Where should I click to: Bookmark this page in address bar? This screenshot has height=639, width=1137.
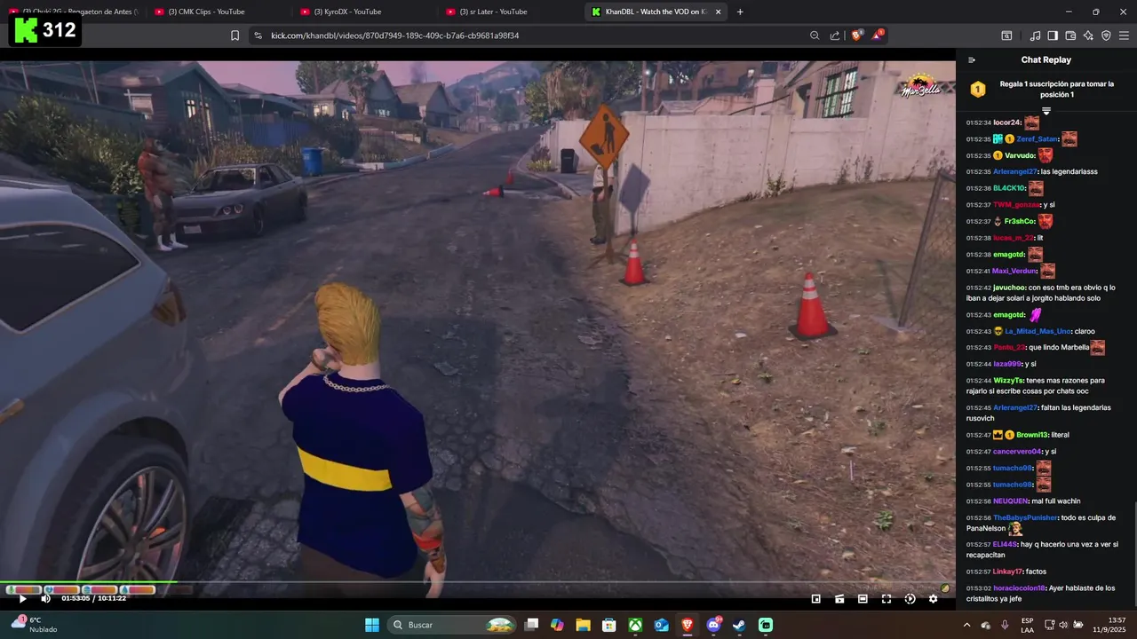(235, 35)
